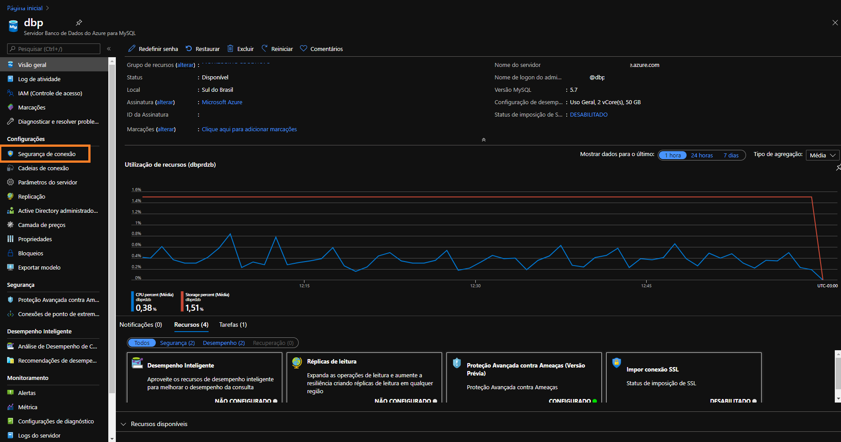
Task: Open DESABILITADO SSL status link
Action: pyautogui.click(x=588, y=114)
